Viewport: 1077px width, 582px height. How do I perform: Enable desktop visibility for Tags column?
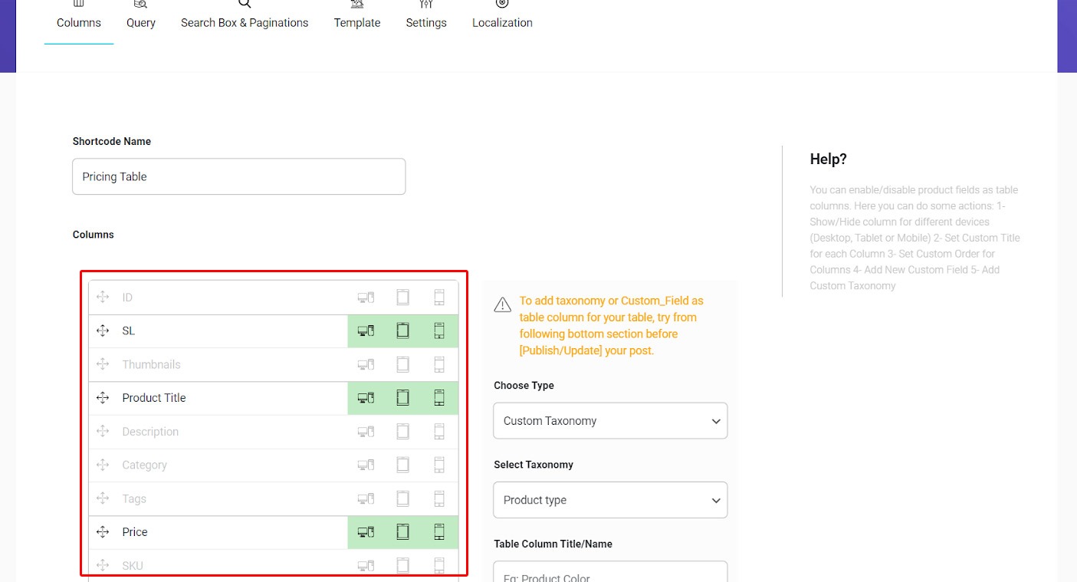366,498
